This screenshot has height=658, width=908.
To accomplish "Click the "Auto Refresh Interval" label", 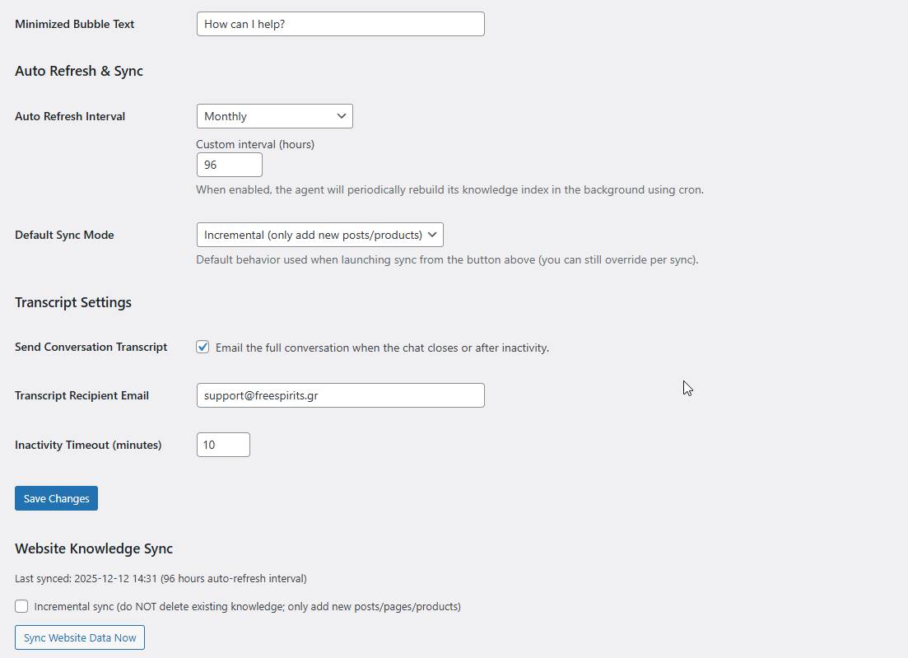I will tap(70, 116).
